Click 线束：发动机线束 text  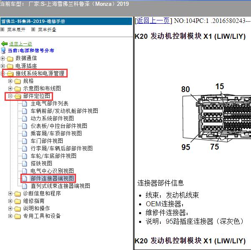[172, 195]
